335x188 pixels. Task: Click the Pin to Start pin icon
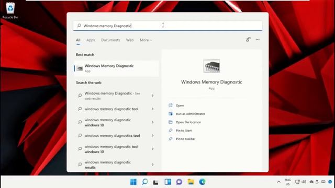click(171, 130)
